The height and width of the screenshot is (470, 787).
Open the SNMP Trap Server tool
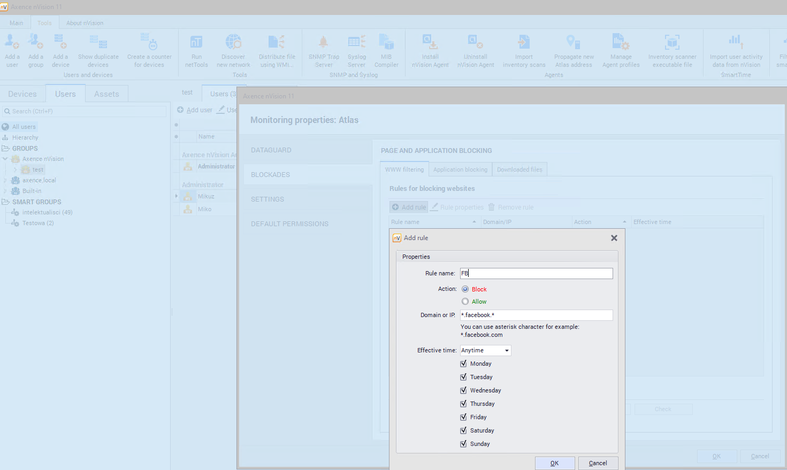tap(324, 51)
